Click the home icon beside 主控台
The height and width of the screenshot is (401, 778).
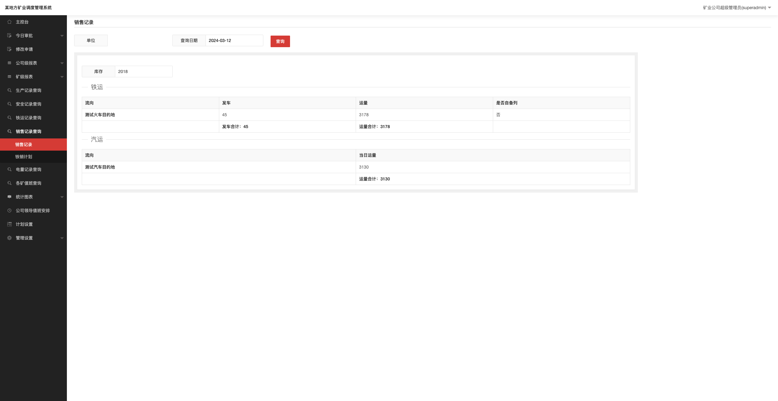click(9, 22)
